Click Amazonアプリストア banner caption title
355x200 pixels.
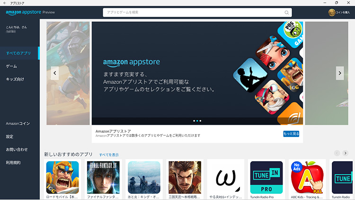113,131
